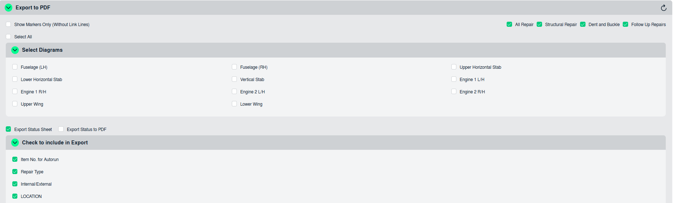Select the Fuselage (RH) diagram

(234, 67)
